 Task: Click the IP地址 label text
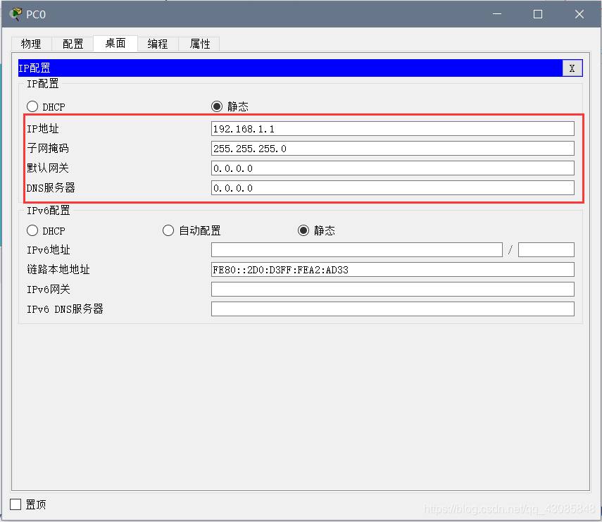pyautogui.click(x=43, y=129)
